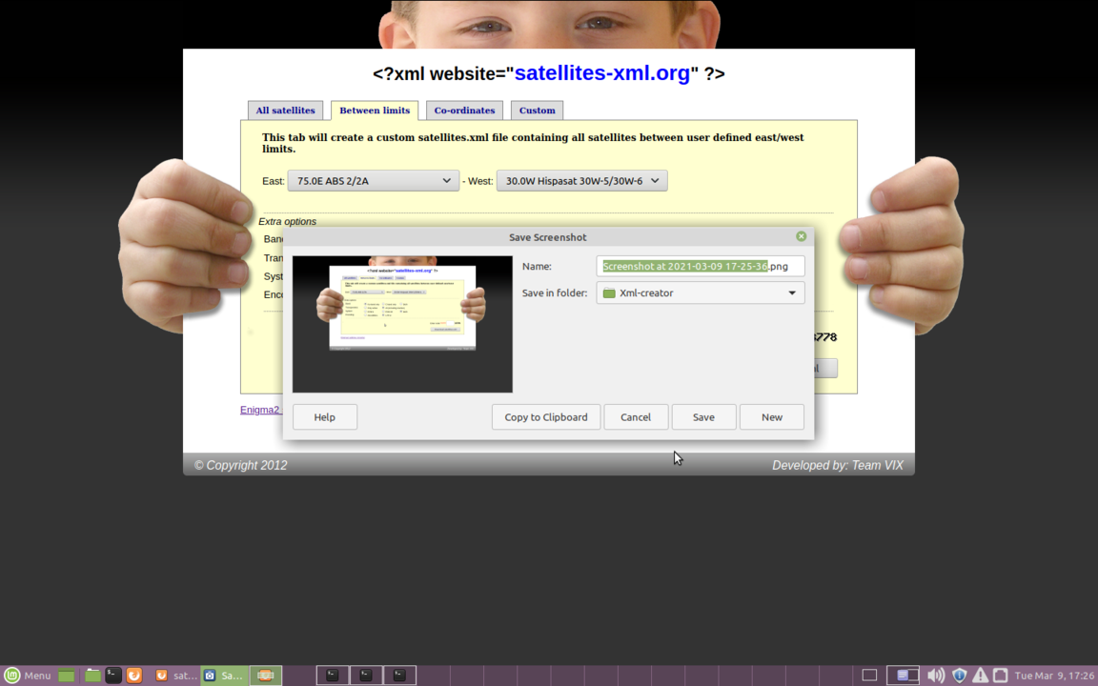Open the East satellite dropdown showing 75.0E ABS 2/2A
The height and width of the screenshot is (686, 1098).
coord(373,180)
